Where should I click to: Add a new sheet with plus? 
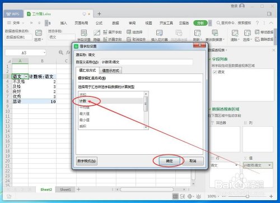(x=78, y=190)
